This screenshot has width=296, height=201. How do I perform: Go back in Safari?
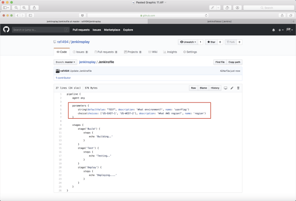click(x=18, y=15)
